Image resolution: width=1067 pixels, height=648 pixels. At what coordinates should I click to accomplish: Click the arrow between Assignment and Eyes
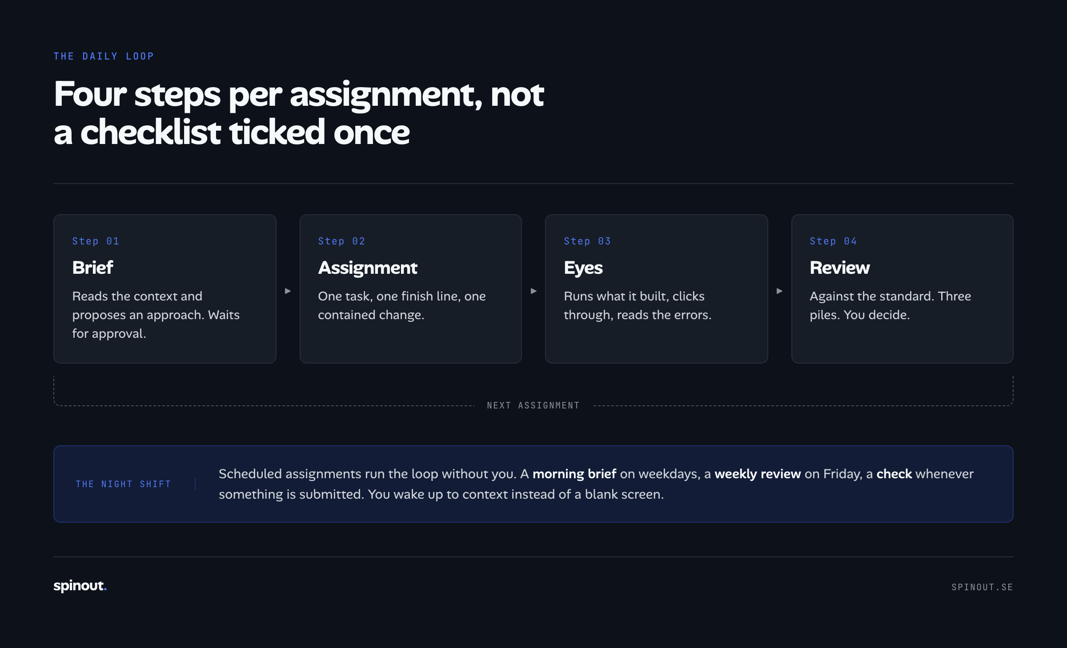coord(533,291)
